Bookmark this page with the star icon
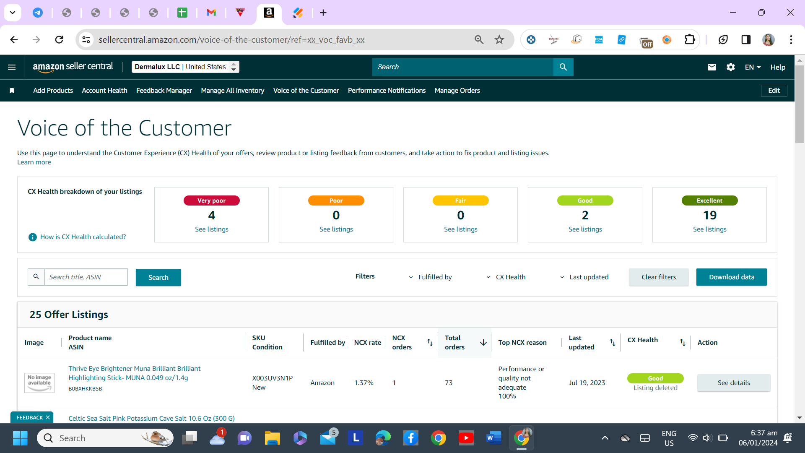This screenshot has width=805, height=453. click(x=499, y=40)
